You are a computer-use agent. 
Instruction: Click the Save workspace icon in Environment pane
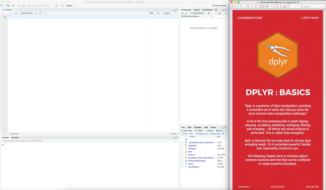coord(186,13)
